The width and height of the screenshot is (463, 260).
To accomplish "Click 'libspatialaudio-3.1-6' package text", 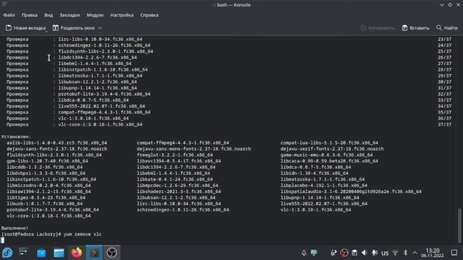I will [x=351, y=191].
